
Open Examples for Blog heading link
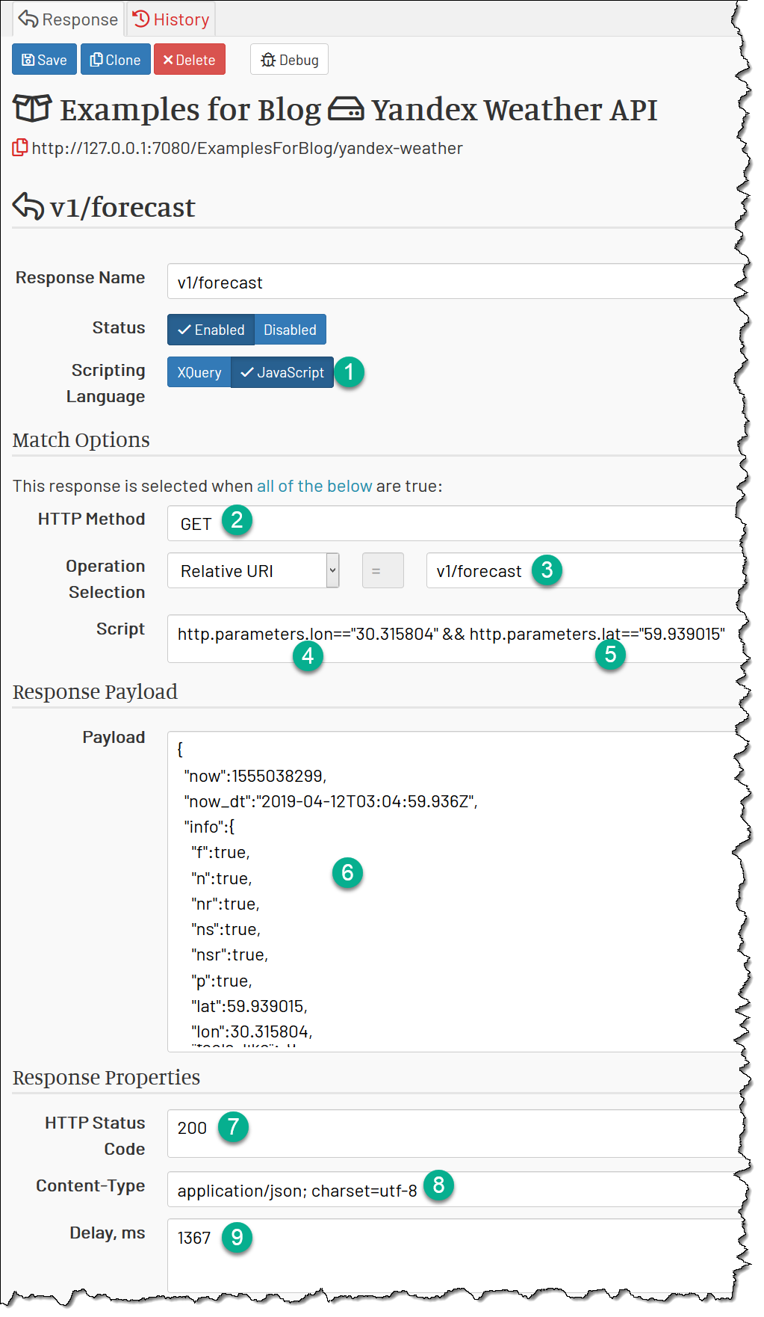coord(190,110)
